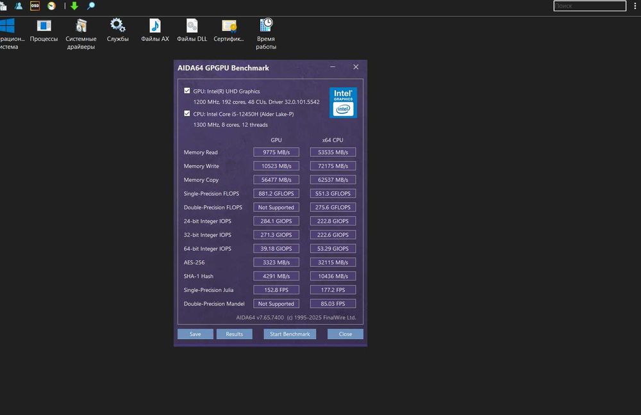Open the three-dot menu at top right
Image resolution: width=641 pixels, height=415 pixels.
(x=635, y=6)
